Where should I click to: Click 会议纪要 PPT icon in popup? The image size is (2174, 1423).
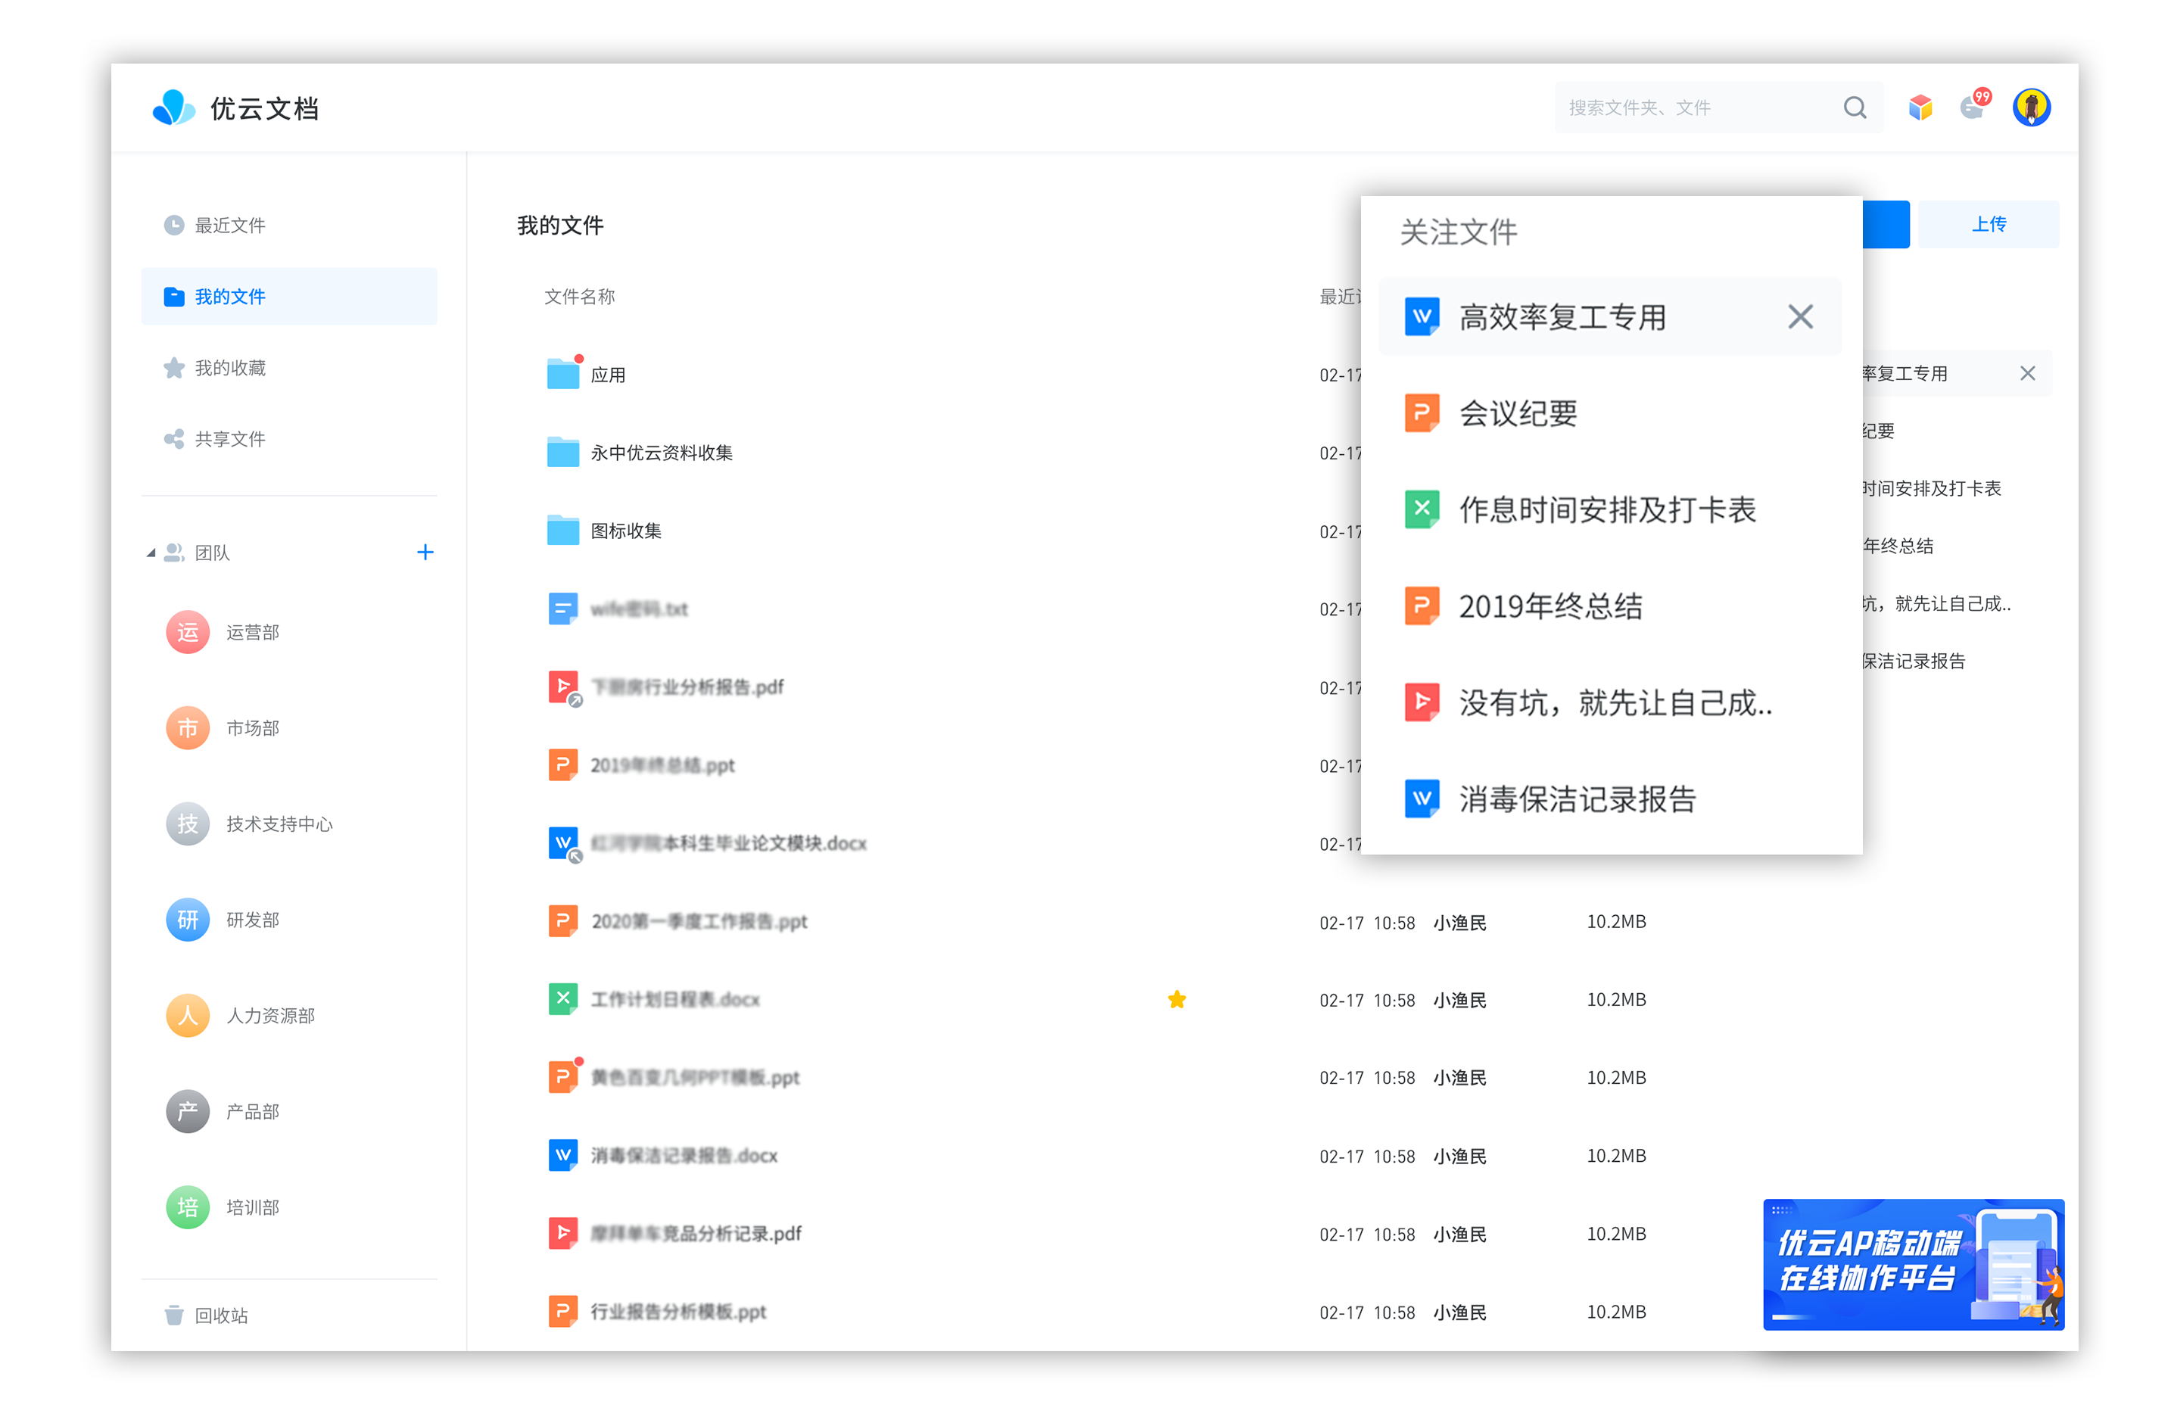point(1422,413)
